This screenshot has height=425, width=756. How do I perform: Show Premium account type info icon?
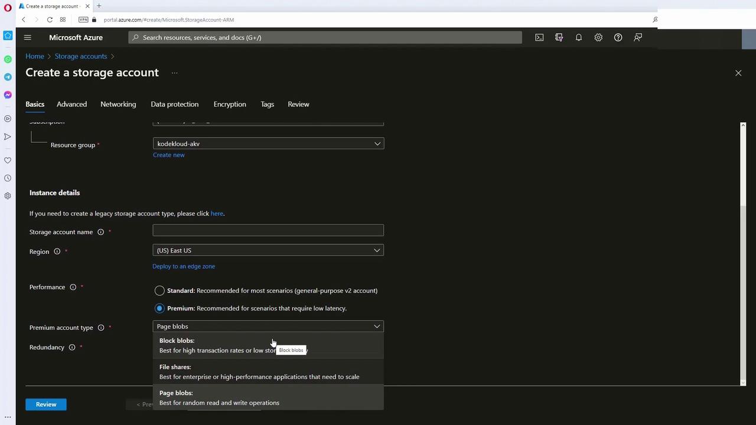coord(101,328)
